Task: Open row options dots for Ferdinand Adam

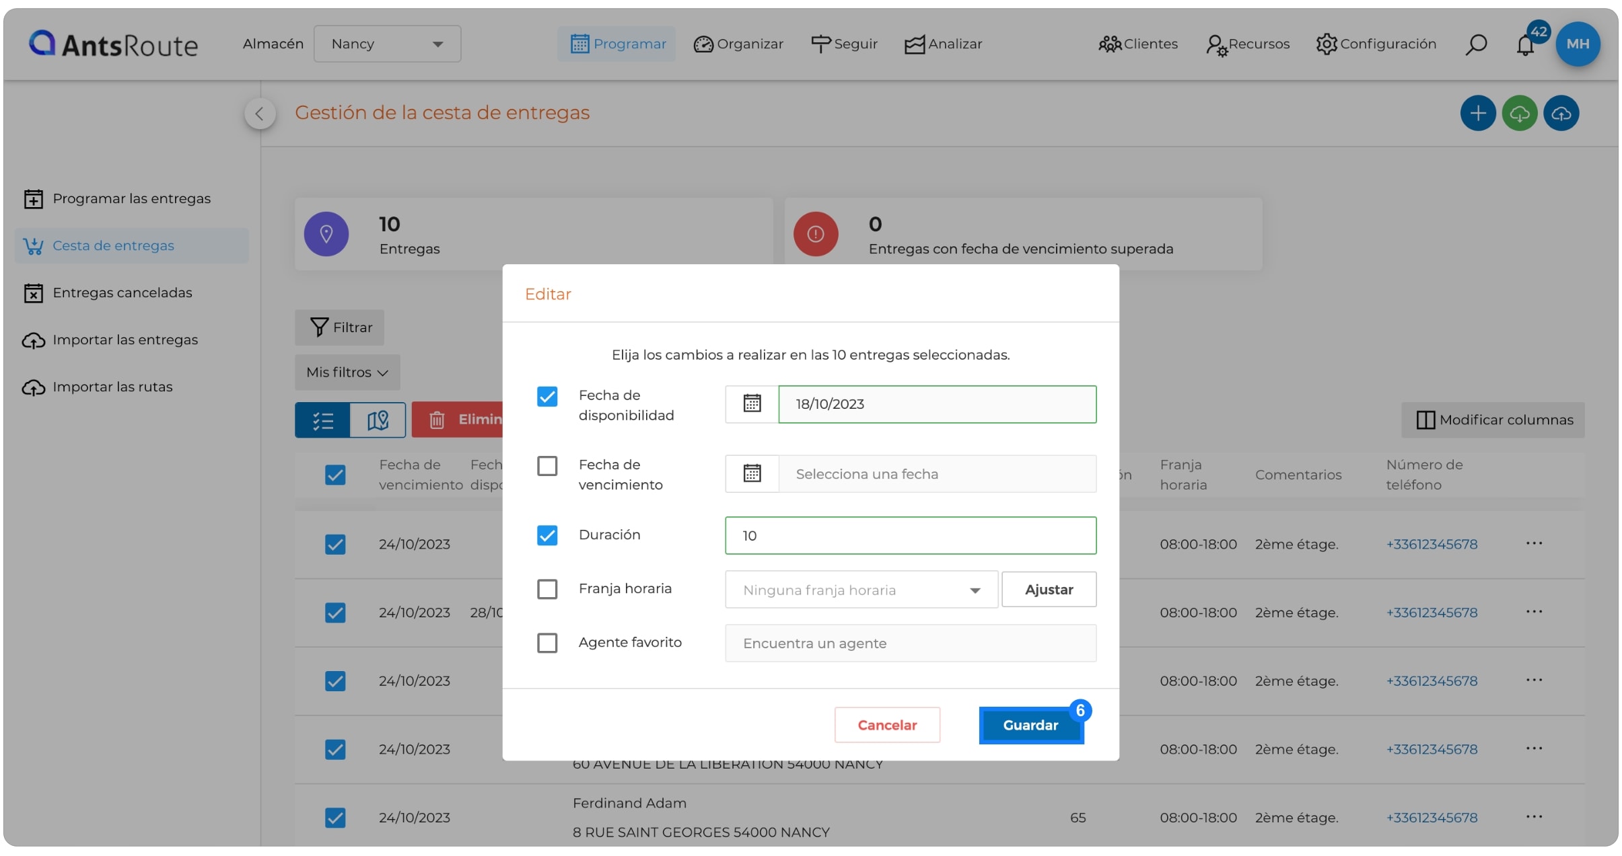Action: [1534, 817]
